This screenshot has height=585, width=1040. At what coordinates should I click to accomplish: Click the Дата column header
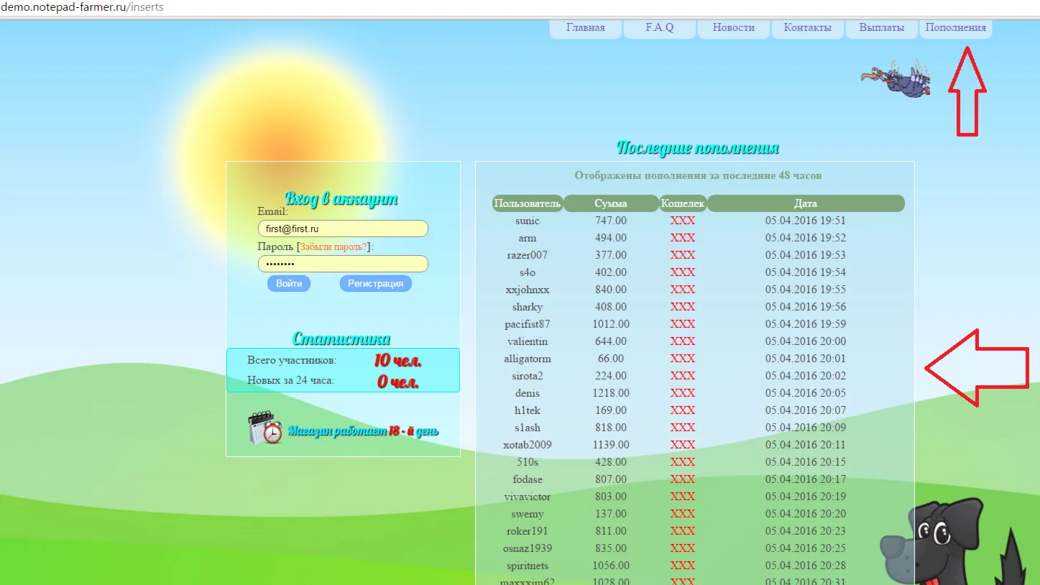tap(806, 203)
